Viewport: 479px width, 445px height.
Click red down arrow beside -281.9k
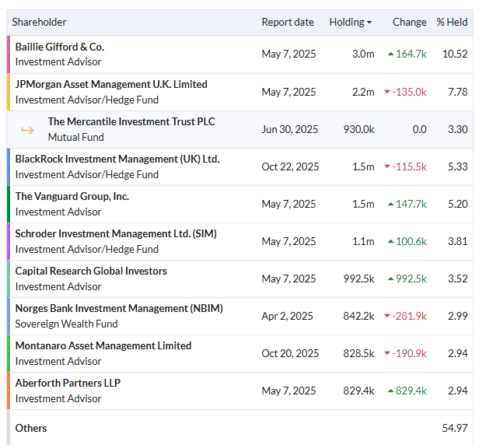click(387, 316)
